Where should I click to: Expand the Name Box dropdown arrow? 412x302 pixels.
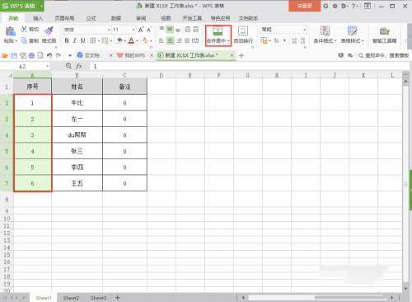(48, 66)
